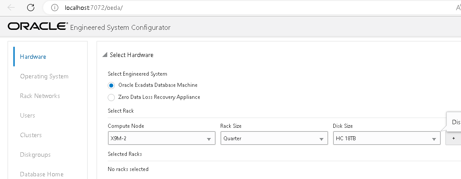Open the Compute Node dropdown X9M-2
The width and height of the screenshot is (461, 179).
tap(162, 138)
